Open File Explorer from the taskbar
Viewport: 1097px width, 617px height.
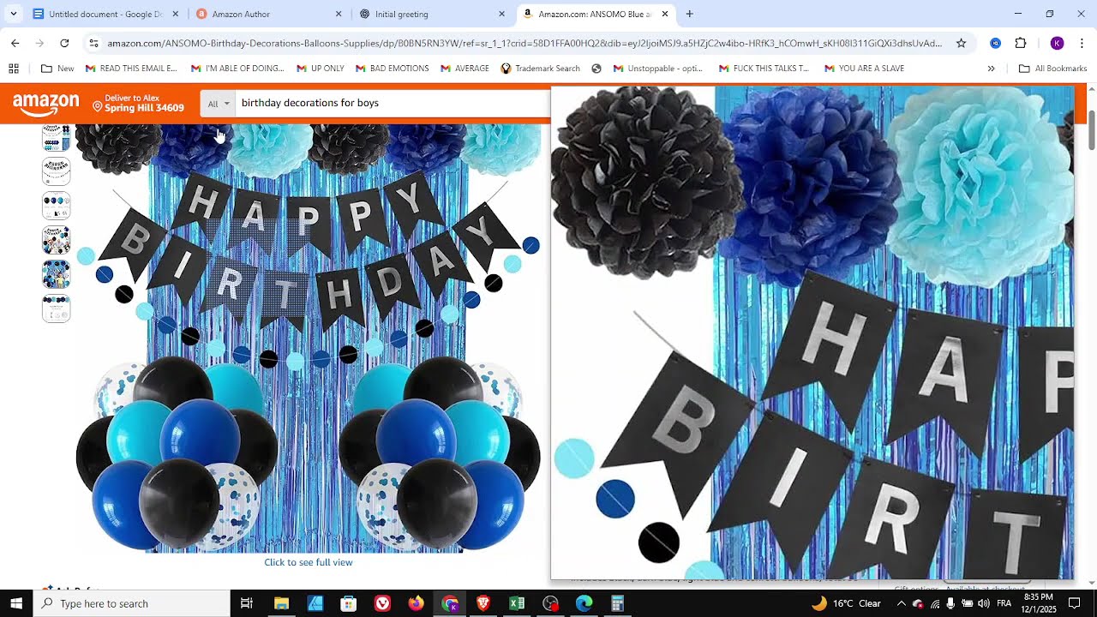(281, 603)
